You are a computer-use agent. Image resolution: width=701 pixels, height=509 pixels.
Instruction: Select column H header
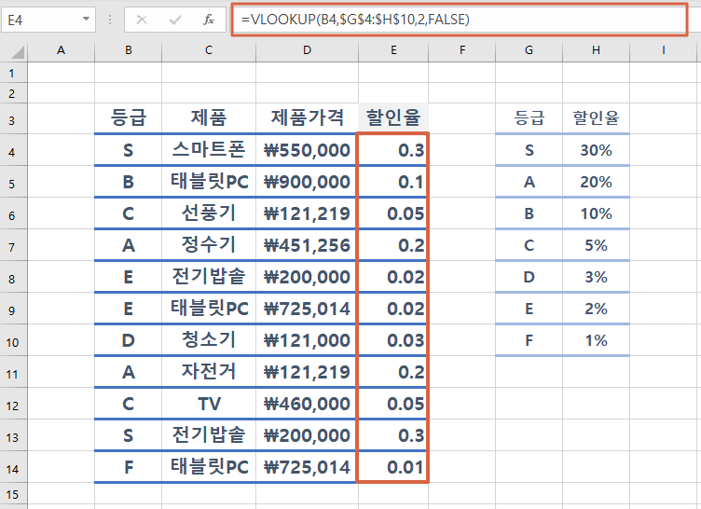pyautogui.click(x=596, y=50)
